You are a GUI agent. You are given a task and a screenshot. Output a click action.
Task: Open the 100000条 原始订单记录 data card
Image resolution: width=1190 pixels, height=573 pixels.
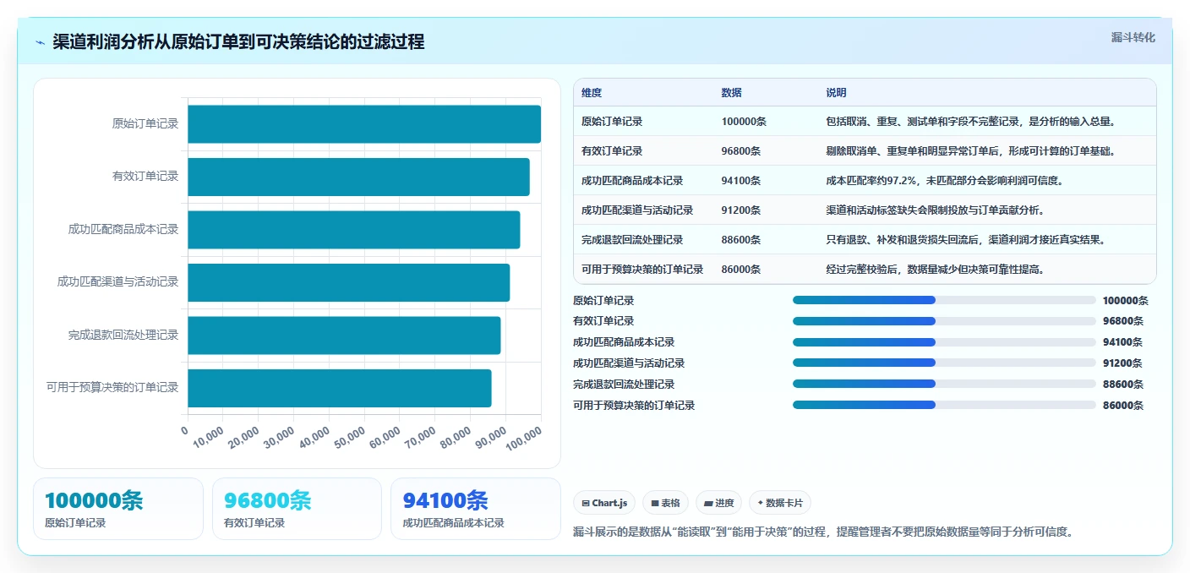coord(118,509)
